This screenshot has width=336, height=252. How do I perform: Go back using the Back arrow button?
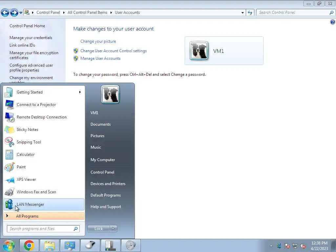point(5,13)
